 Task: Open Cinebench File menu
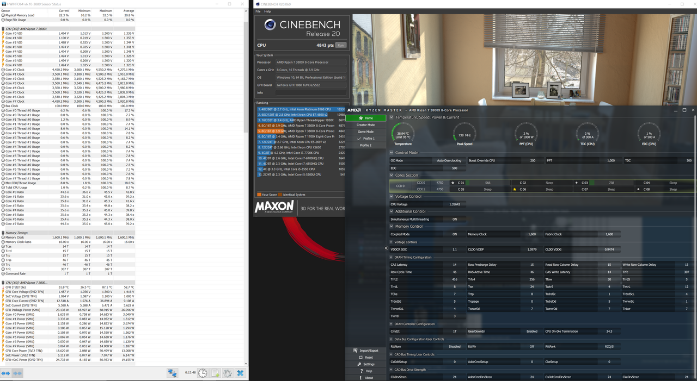click(x=258, y=11)
